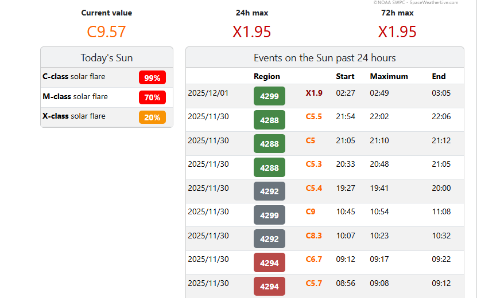Viewport: 477px width, 298px height.
Task: Open region 4294 in the C6.7 flare row
Action: tap(269, 262)
